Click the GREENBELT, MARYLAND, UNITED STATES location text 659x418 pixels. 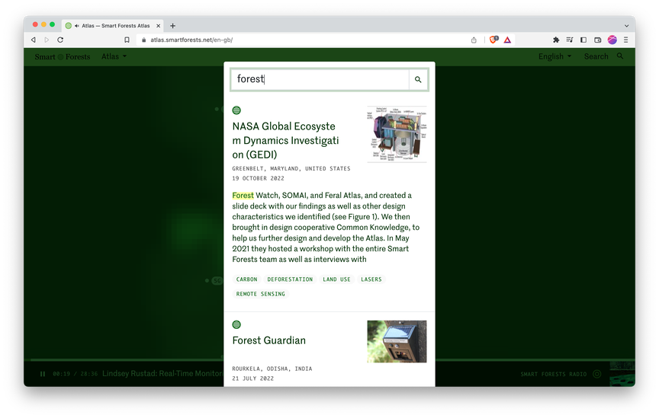click(291, 169)
